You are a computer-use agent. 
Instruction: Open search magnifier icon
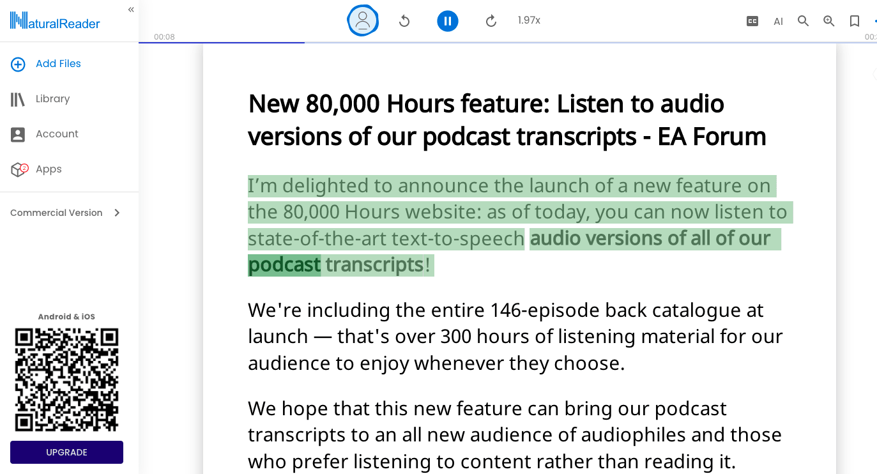point(804,21)
